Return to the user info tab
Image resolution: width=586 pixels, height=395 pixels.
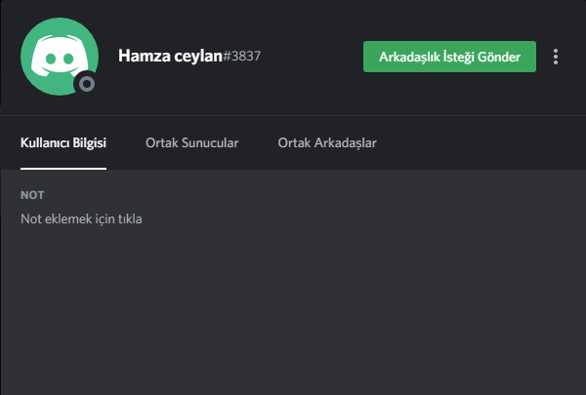tap(63, 143)
